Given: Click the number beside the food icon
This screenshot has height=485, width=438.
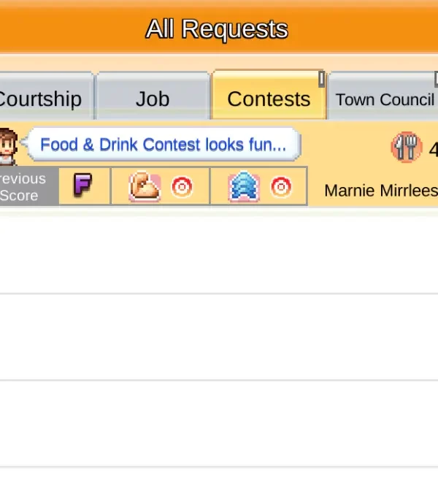Looking at the screenshot, I should [433, 150].
